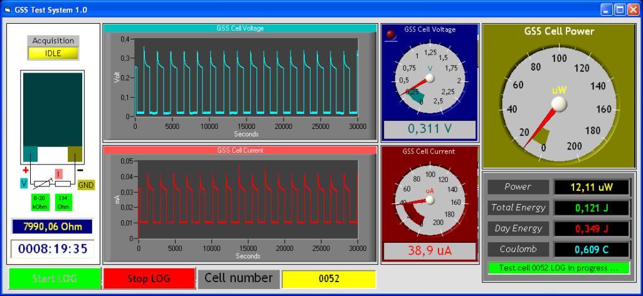Screen dimensions: 643x296
Task: Click the teal positive electrode block
Action: tap(30, 154)
